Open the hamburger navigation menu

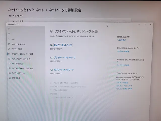[x=9, y=34]
